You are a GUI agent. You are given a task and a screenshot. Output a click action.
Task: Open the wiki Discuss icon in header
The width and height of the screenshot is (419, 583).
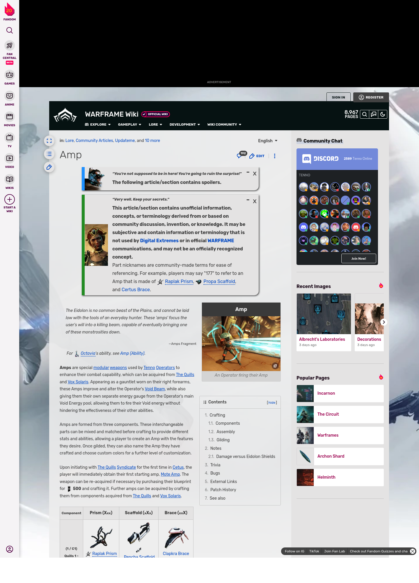point(374,114)
